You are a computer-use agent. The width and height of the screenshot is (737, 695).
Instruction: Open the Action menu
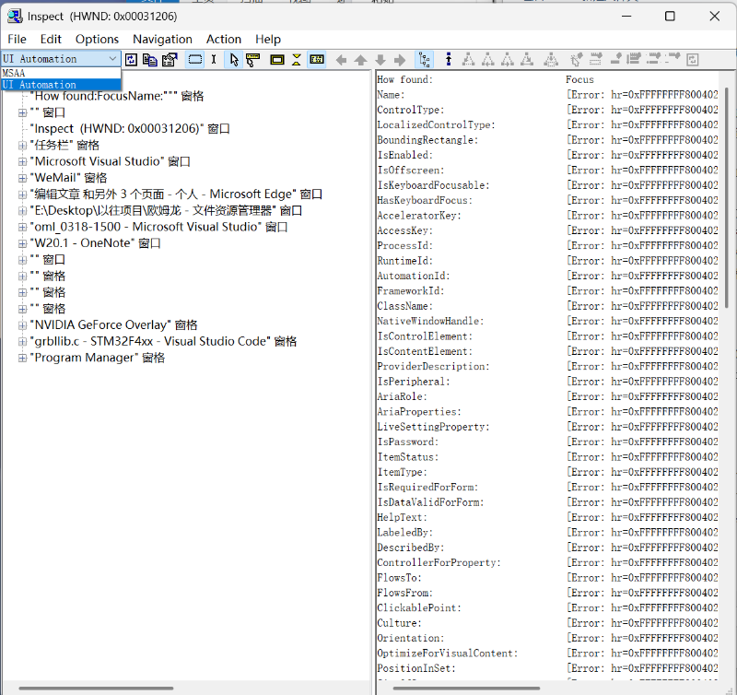[224, 39]
